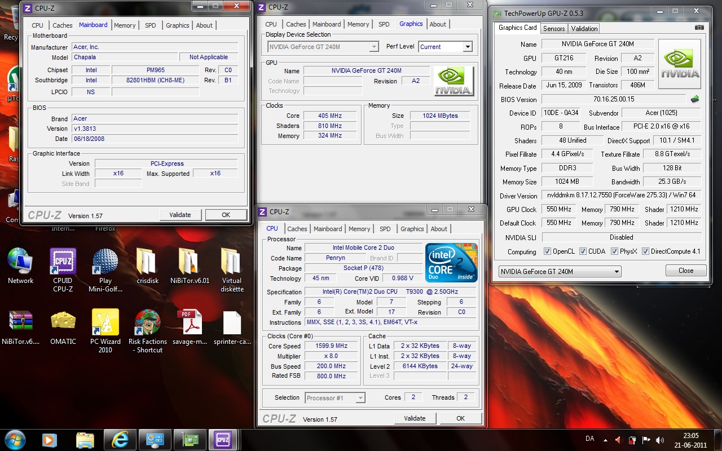Click OK in bottom CPU-Z window

coord(460,418)
